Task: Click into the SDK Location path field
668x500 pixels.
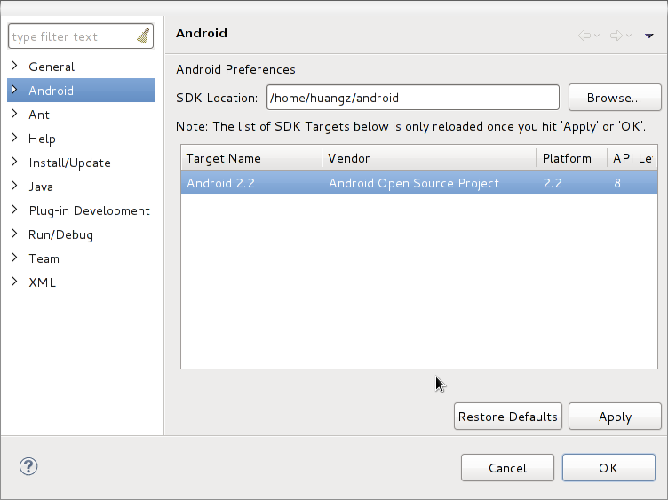Action: click(x=412, y=98)
